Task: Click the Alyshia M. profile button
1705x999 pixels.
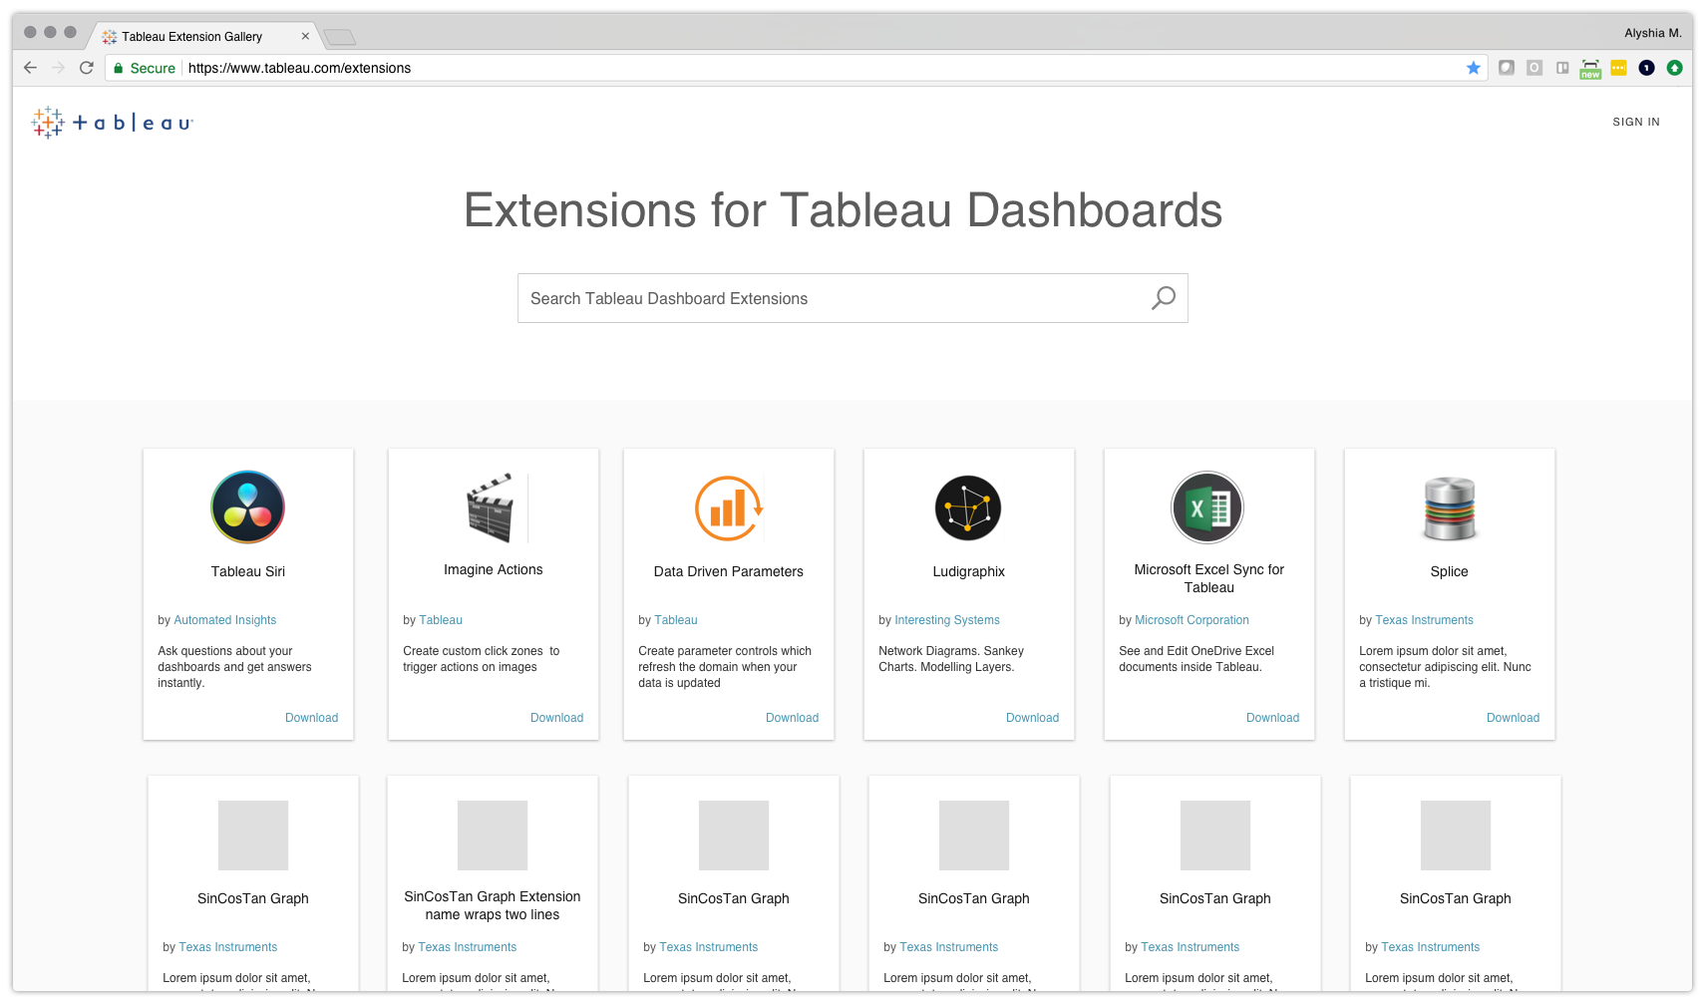Action: pyautogui.click(x=1652, y=33)
